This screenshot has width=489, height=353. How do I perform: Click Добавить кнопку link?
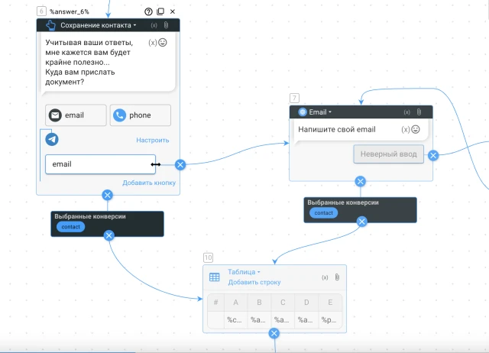coord(149,183)
